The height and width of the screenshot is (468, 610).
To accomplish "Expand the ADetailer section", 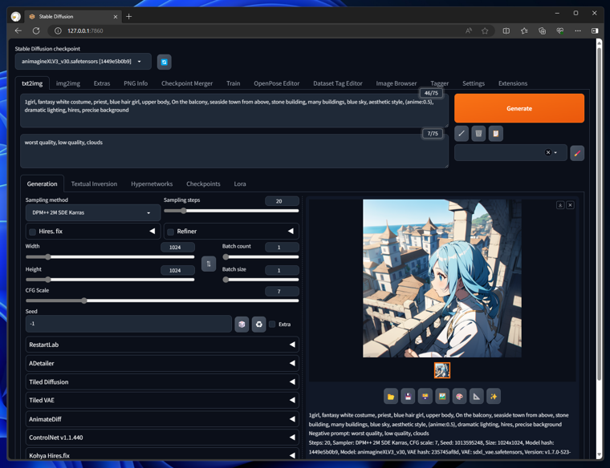I will pyautogui.click(x=162, y=364).
